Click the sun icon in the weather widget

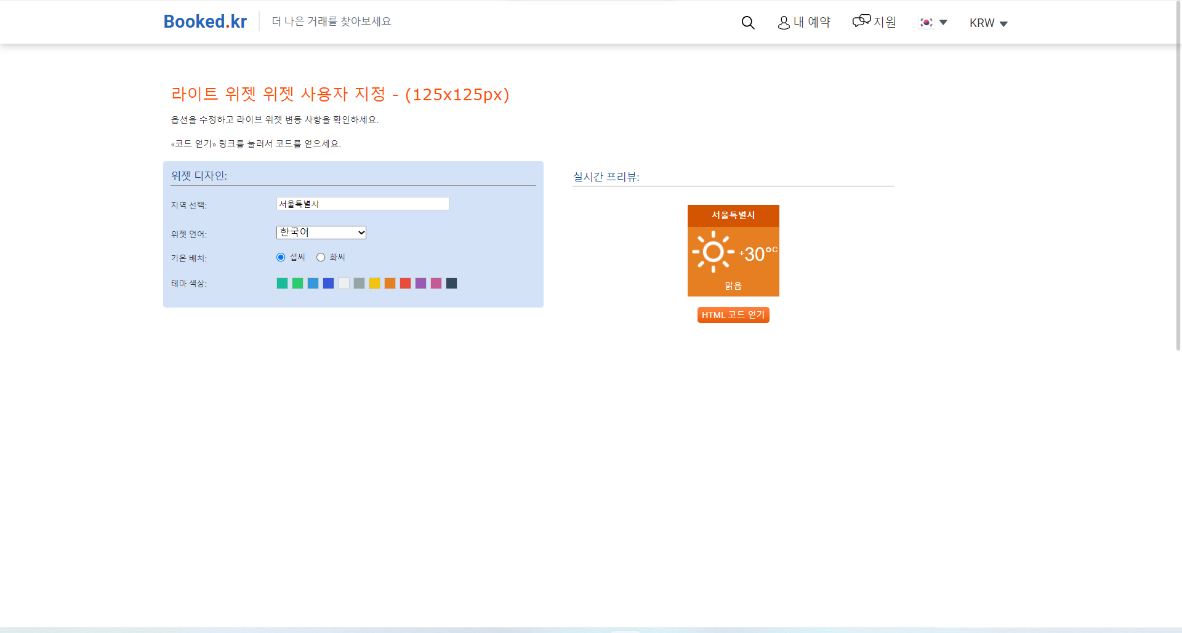tap(713, 252)
